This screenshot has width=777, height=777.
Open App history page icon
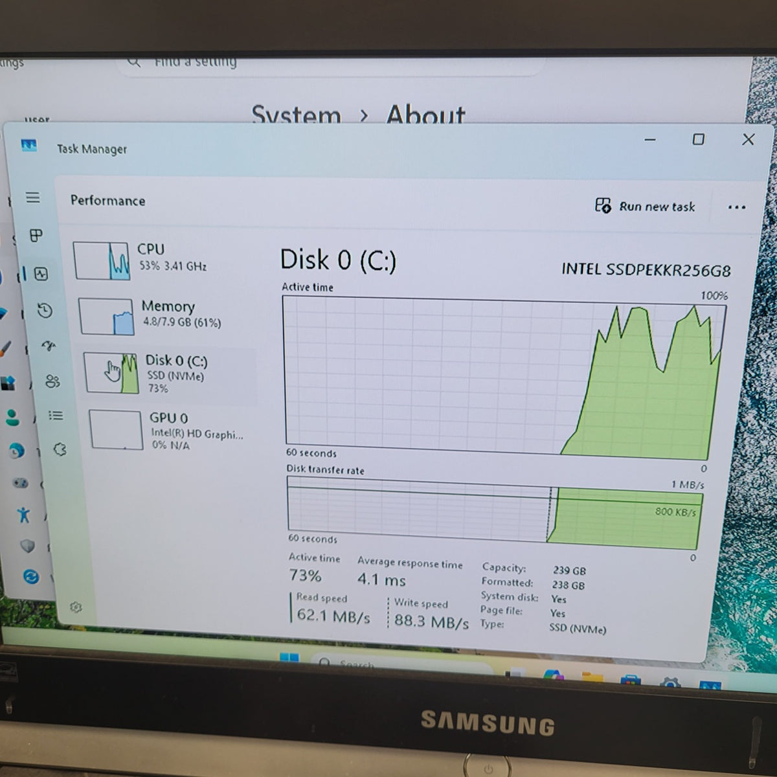tap(45, 311)
